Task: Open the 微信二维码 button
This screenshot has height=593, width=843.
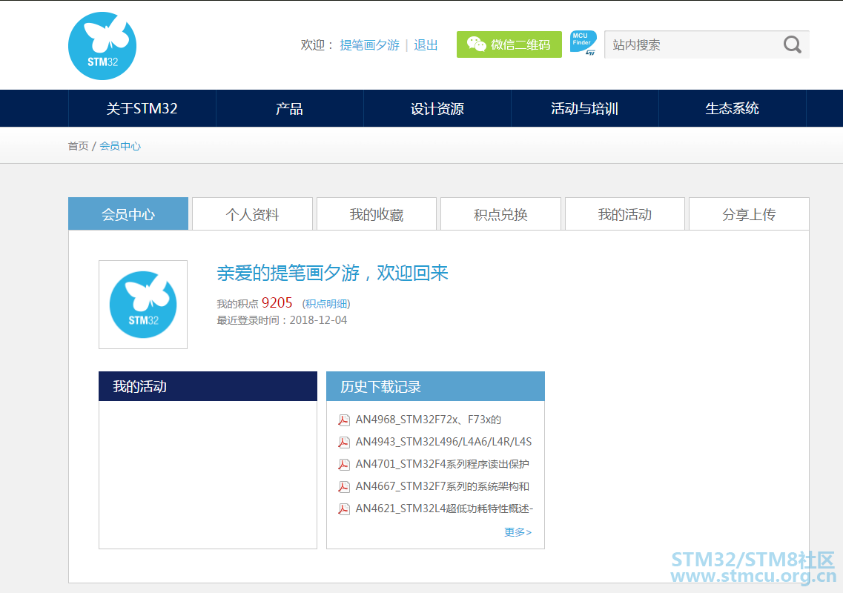Action: [509, 44]
